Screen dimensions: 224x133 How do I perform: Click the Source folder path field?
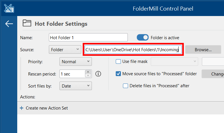pos(133,50)
